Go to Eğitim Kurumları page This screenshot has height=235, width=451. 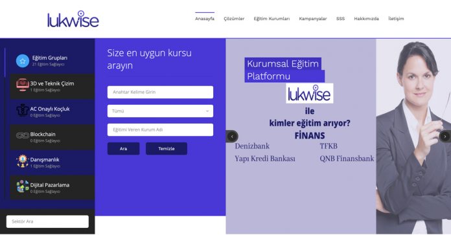272,19
